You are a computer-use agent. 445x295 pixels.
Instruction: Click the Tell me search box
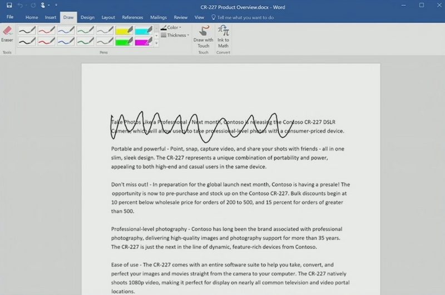[245, 17]
